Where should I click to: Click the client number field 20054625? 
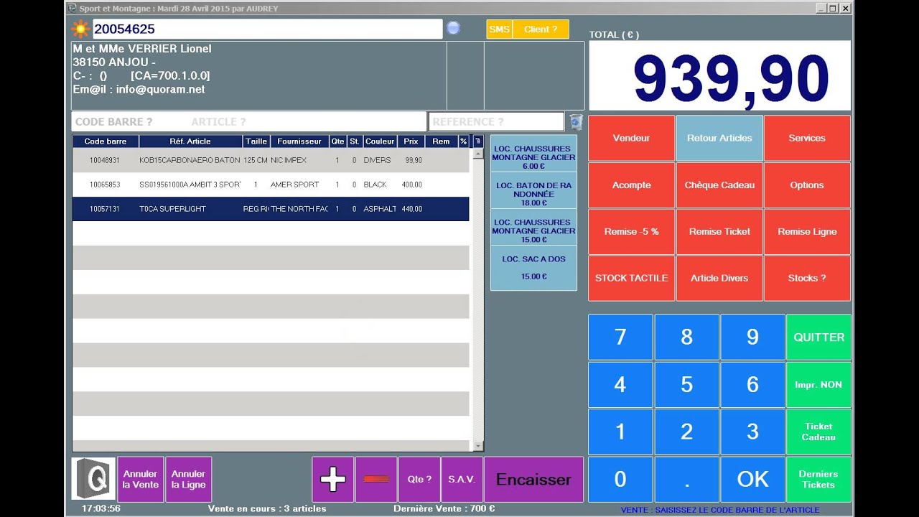[x=267, y=29]
